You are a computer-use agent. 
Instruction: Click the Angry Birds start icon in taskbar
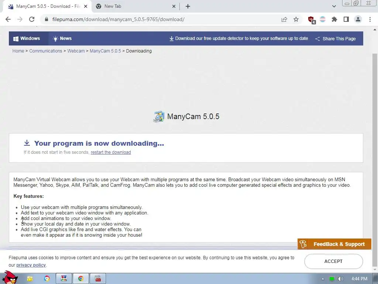(10, 278)
